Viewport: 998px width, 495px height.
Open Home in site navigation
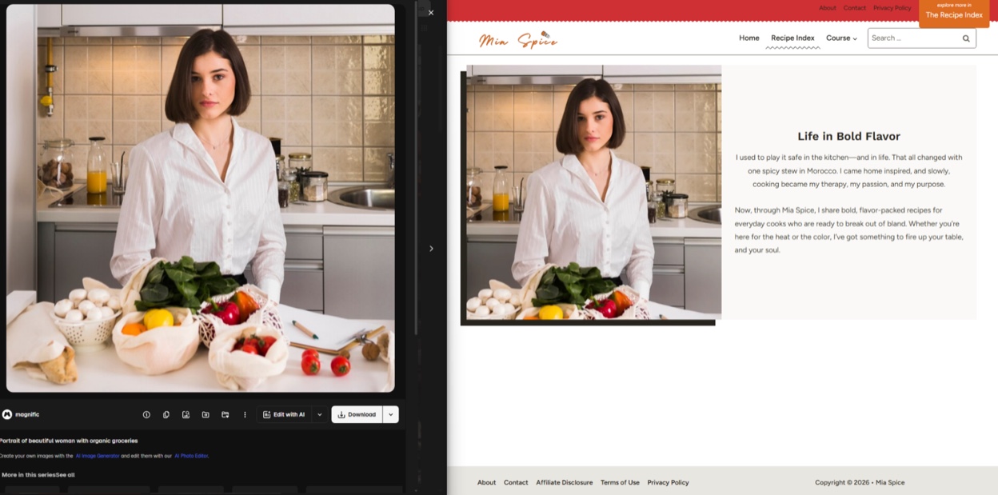click(749, 38)
